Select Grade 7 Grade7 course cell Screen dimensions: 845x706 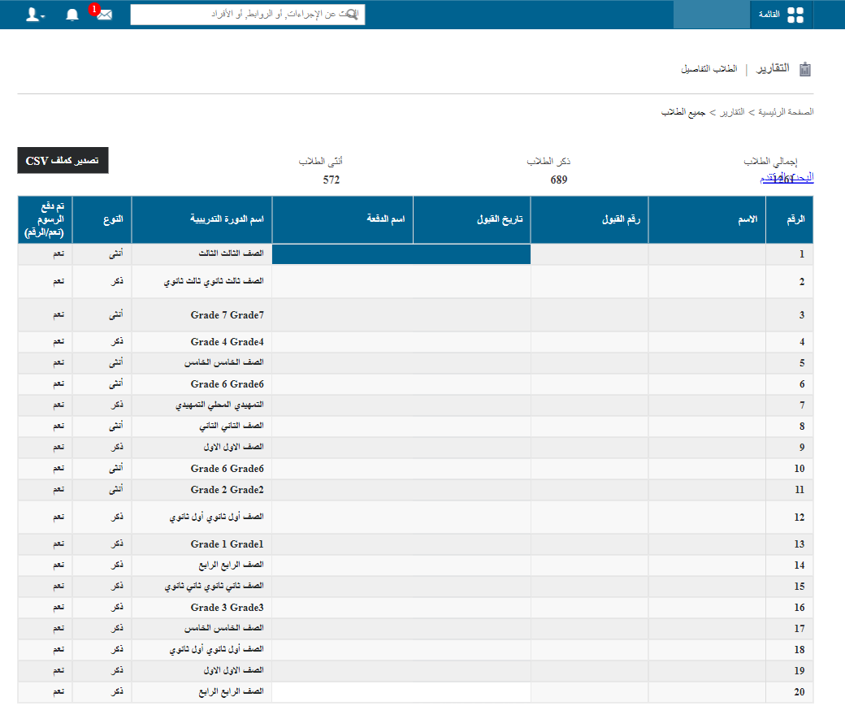[202, 315]
